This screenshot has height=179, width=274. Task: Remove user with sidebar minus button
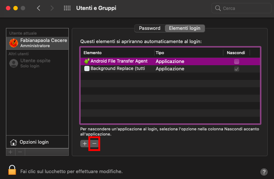pos(20,152)
